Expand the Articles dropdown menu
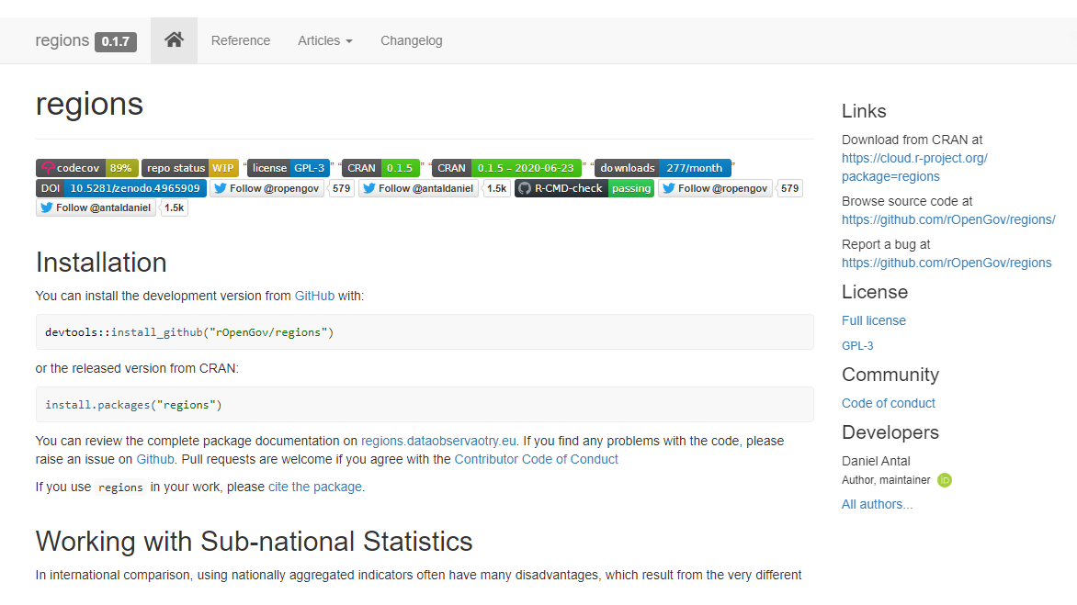Viewport: 1077px width, 605px height. pyautogui.click(x=325, y=40)
